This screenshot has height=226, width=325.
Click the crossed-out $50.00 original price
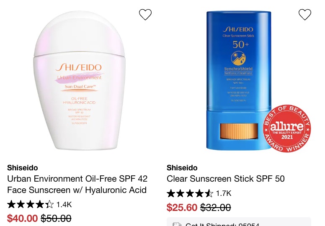pyautogui.click(x=56, y=218)
